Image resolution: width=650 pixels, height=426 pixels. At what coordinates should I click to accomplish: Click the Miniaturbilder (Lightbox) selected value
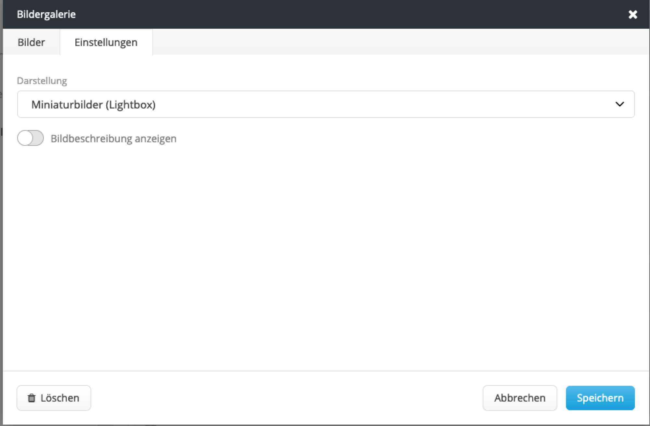(x=94, y=105)
